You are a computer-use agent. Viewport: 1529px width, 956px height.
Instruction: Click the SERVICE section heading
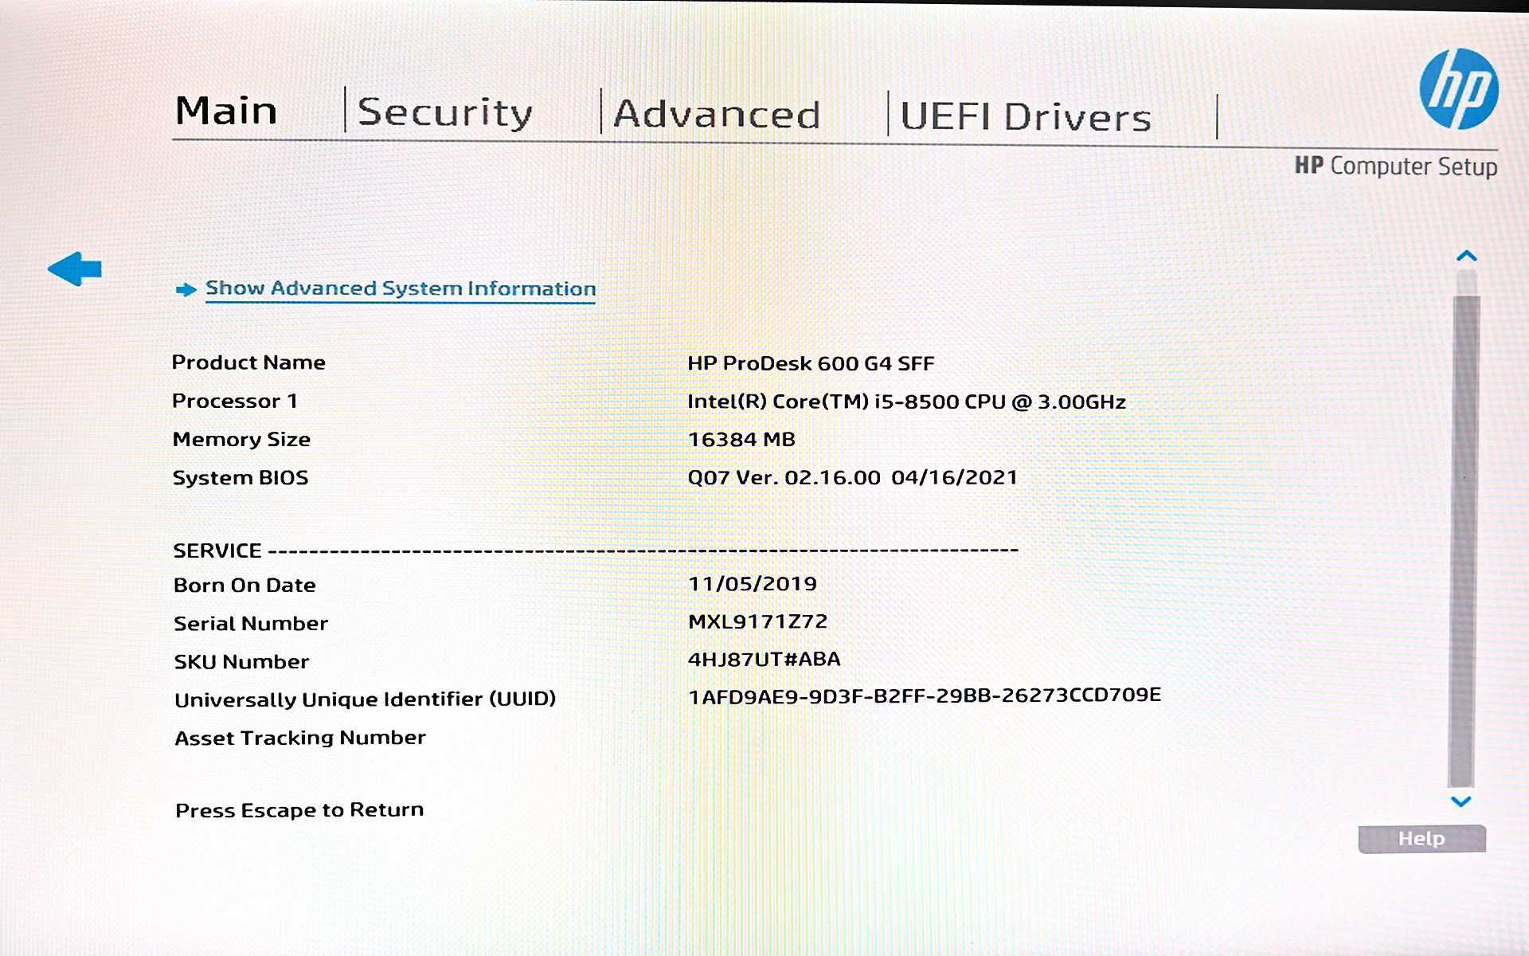217,550
